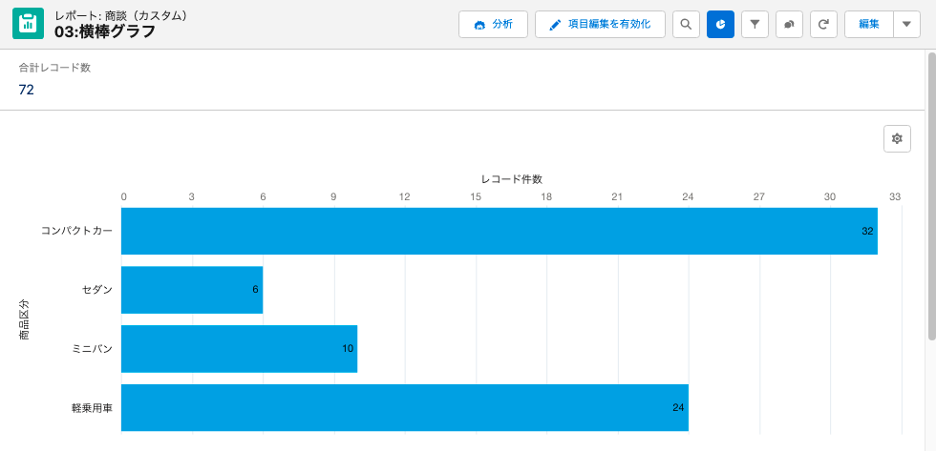Click the ミニバン bar showing 10
Viewport: 936px width, 451px height.
239,349
